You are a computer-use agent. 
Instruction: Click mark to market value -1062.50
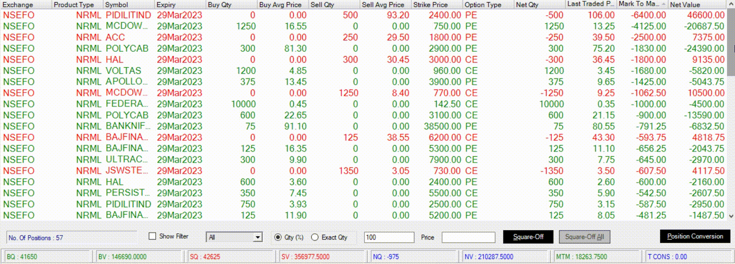[648, 93]
